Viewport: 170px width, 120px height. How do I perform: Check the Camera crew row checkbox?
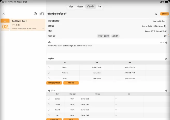(x=48, y=99)
